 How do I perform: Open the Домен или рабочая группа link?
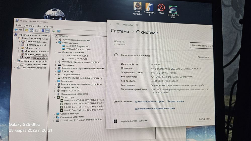point(149,101)
